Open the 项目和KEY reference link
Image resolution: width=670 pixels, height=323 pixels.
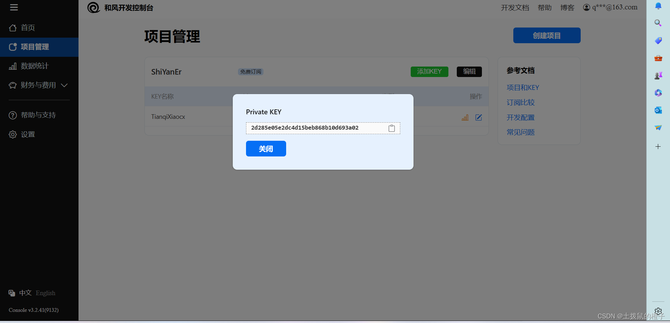(x=523, y=87)
